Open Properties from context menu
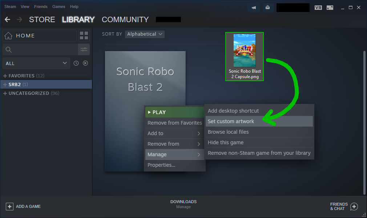The image size is (367, 218). coord(175,165)
